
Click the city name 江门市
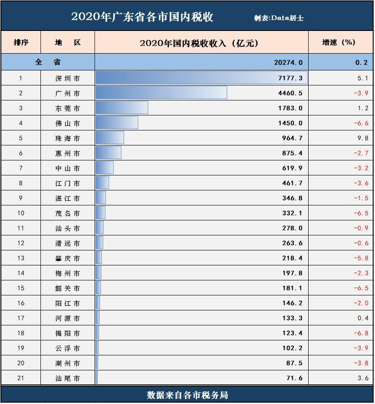[x=68, y=183]
